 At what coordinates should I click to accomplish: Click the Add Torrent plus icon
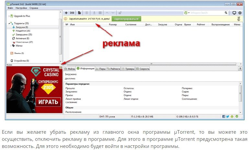(66, 13)
